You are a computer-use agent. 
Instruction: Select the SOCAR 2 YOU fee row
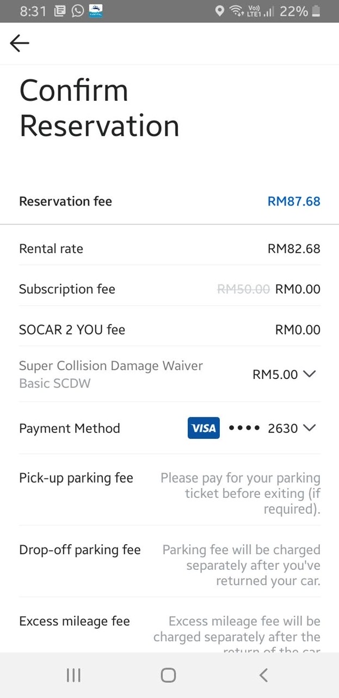click(169, 329)
